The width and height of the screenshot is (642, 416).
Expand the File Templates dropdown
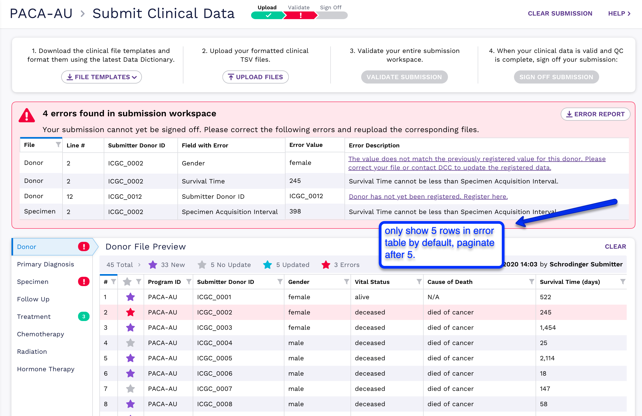pyautogui.click(x=102, y=77)
